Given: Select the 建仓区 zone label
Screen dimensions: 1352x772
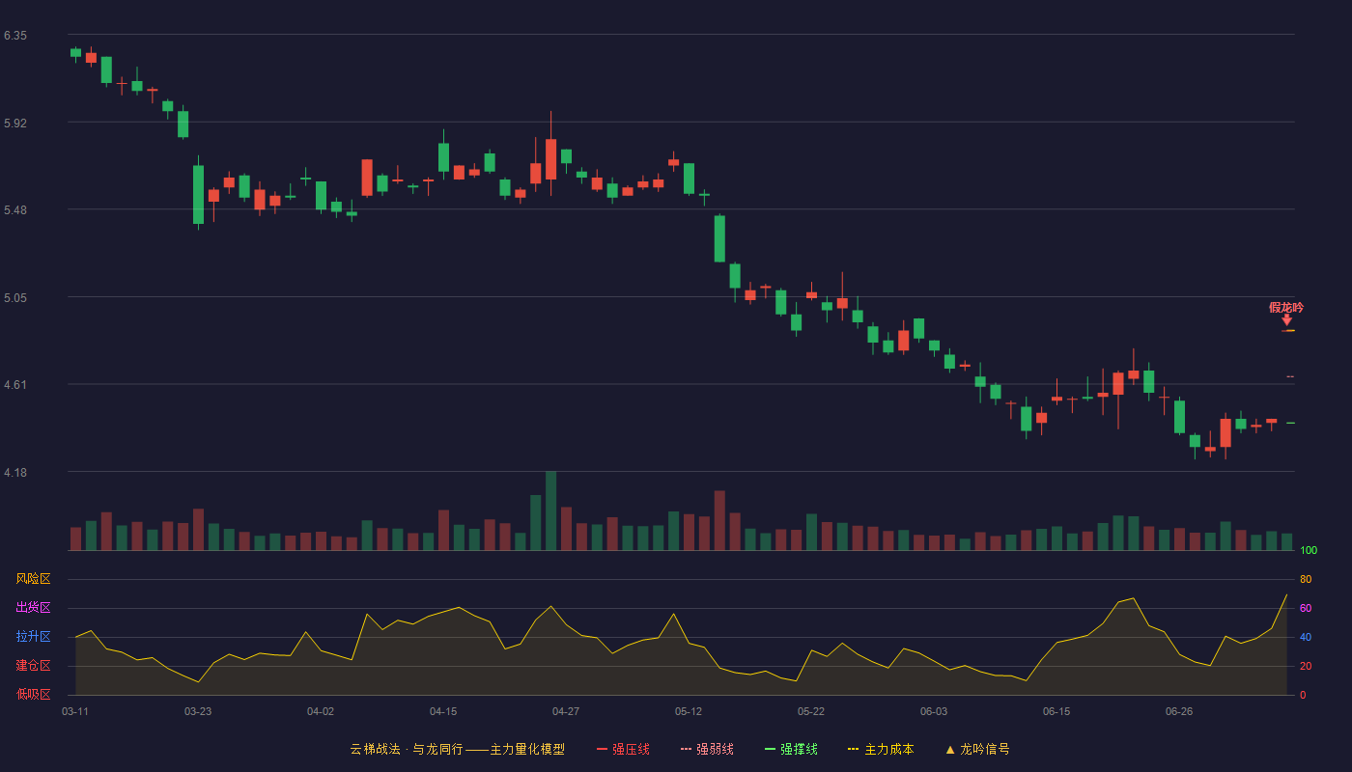Looking at the screenshot, I should click(33, 666).
